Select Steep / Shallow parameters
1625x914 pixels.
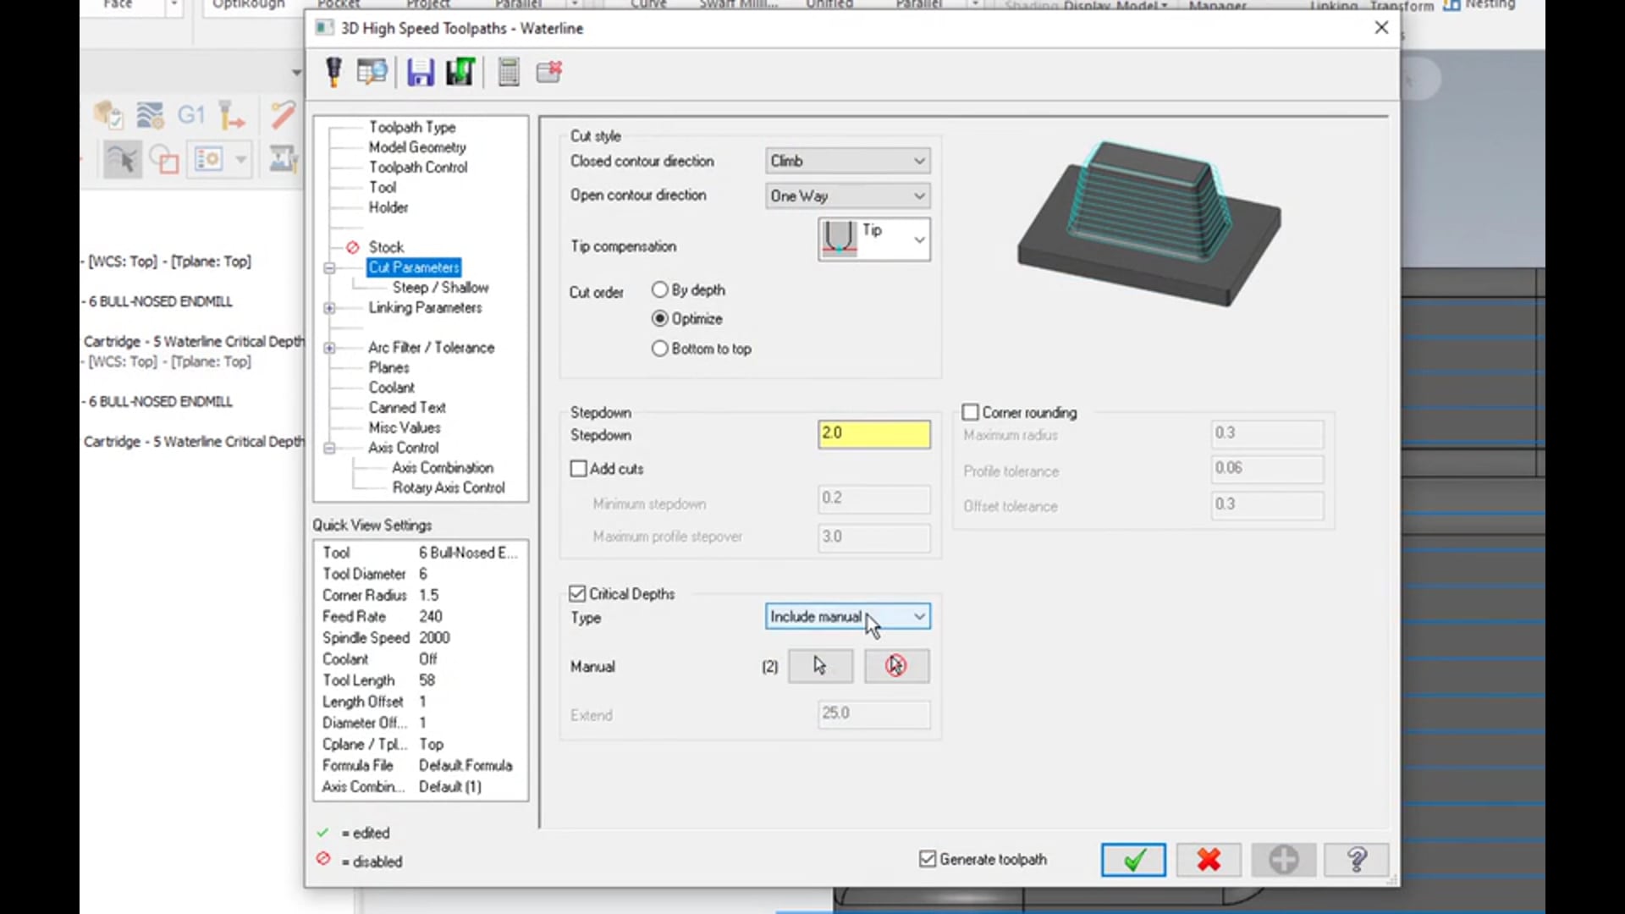pos(438,288)
